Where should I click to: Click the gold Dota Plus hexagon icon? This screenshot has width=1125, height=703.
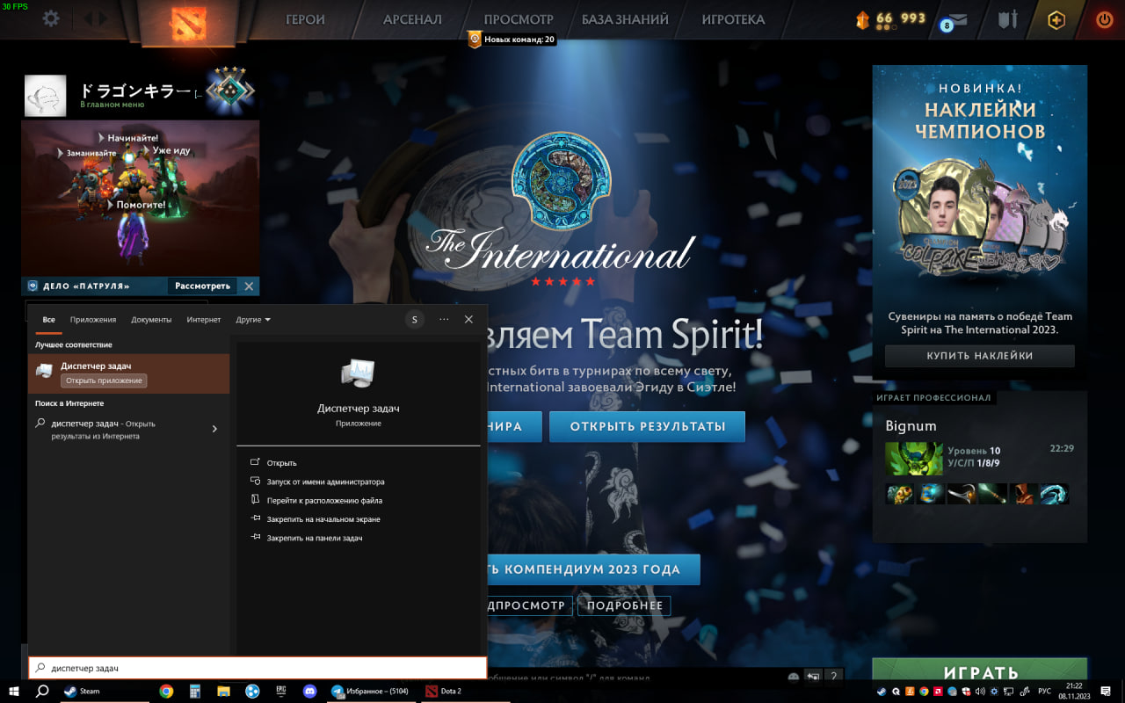pyautogui.click(x=1056, y=19)
